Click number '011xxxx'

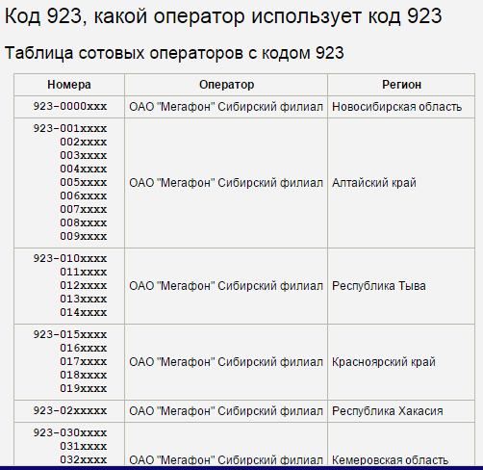click(84, 272)
